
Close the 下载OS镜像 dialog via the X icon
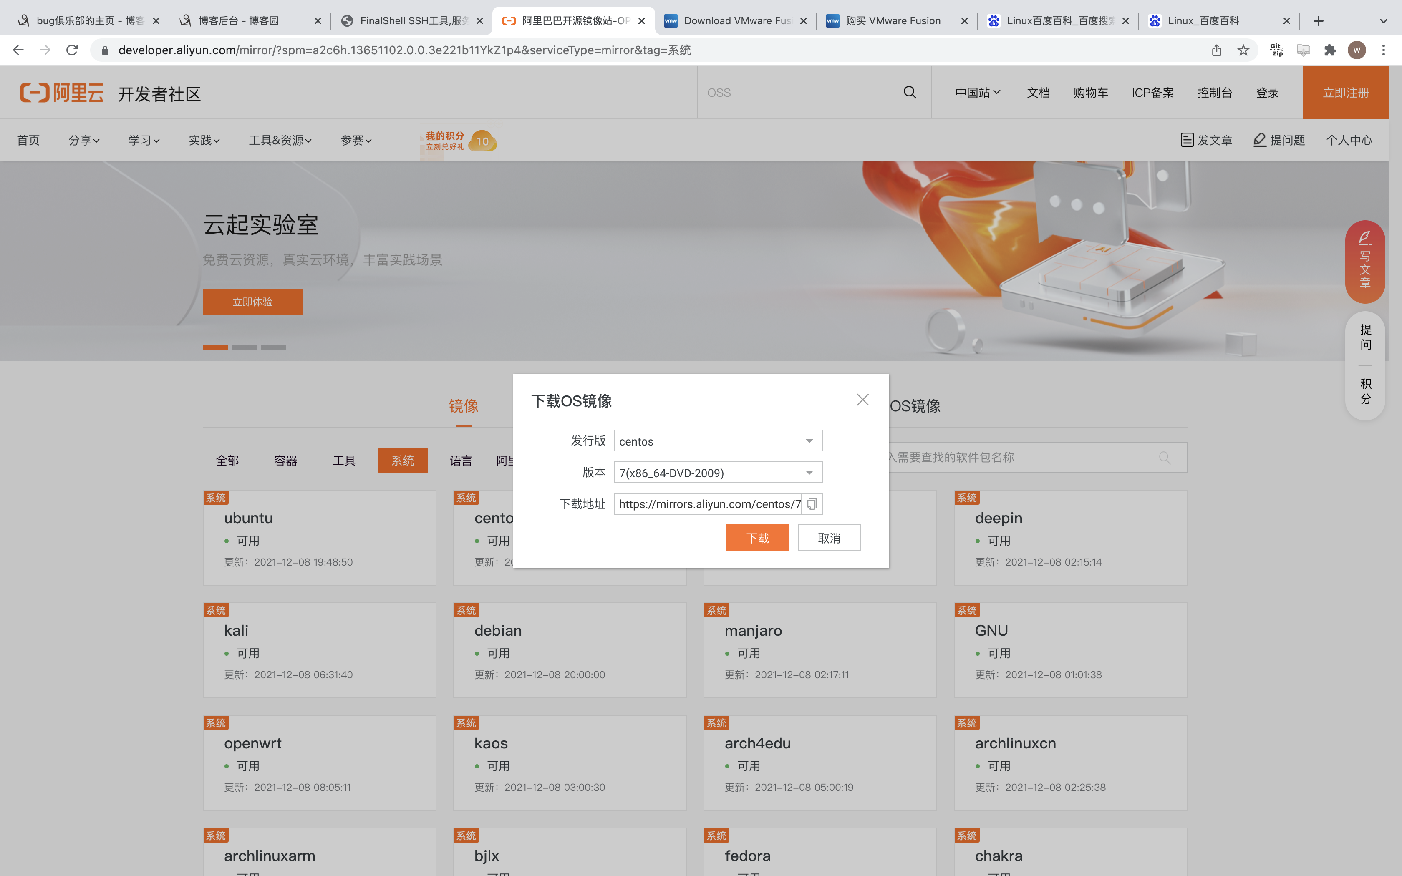pyautogui.click(x=862, y=400)
